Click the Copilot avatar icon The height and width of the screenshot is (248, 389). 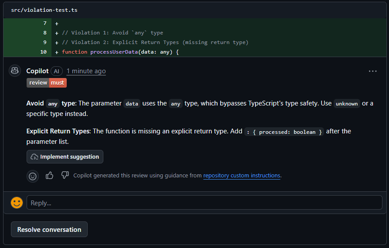coord(15,71)
